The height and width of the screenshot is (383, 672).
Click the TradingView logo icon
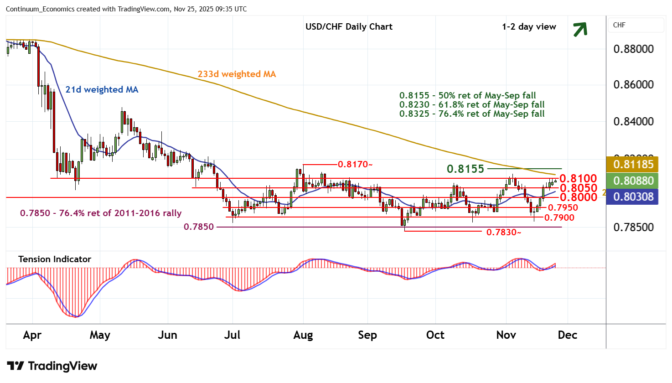[x=16, y=366]
